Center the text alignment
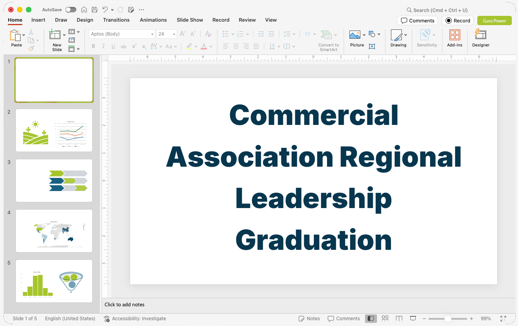 [x=236, y=46]
